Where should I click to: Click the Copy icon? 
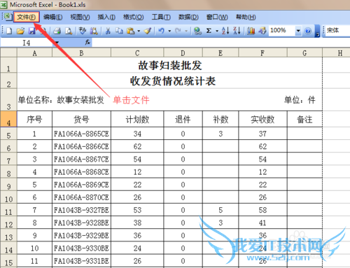pos(119,31)
